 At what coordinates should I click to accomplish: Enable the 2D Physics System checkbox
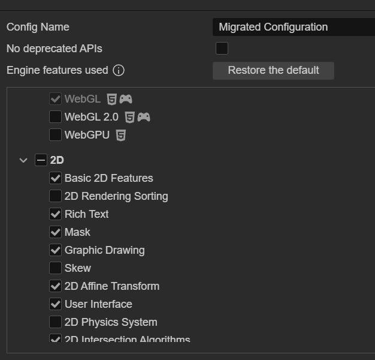[x=55, y=322]
